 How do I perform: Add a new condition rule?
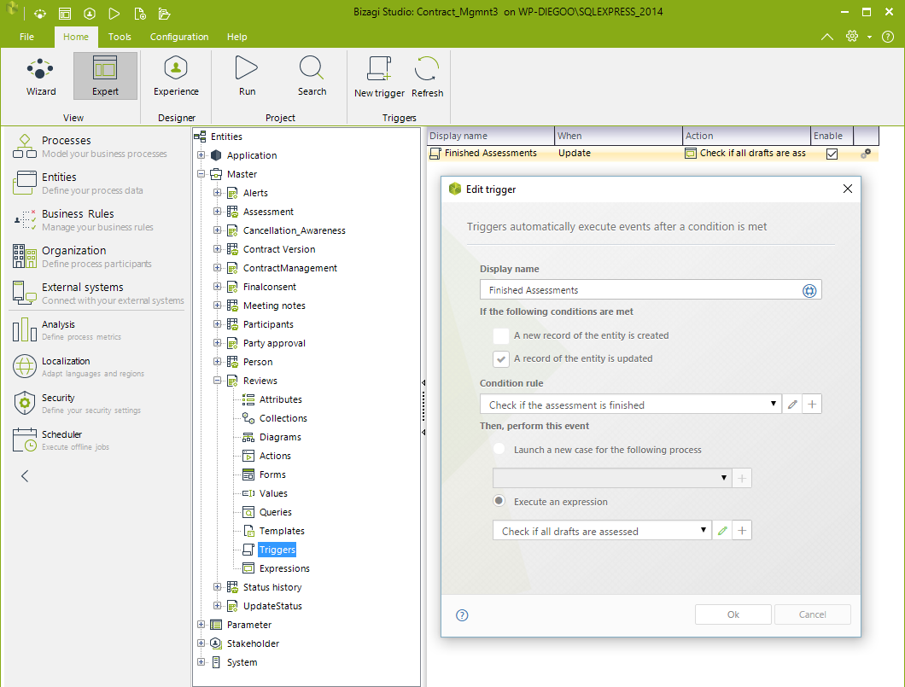[x=811, y=405]
